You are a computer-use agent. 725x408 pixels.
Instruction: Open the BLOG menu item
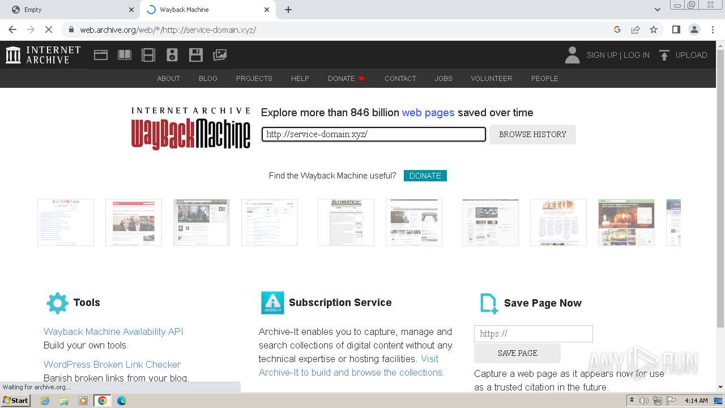(x=208, y=78)
